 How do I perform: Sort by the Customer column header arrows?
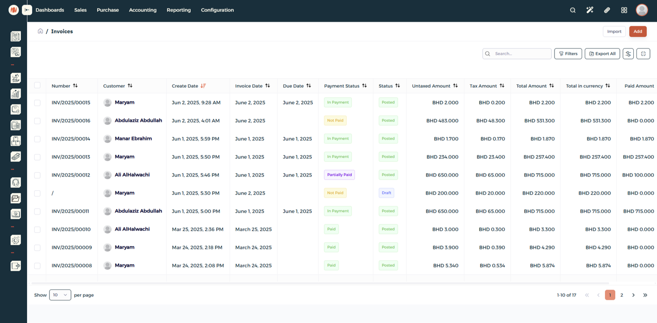[130, 86]
